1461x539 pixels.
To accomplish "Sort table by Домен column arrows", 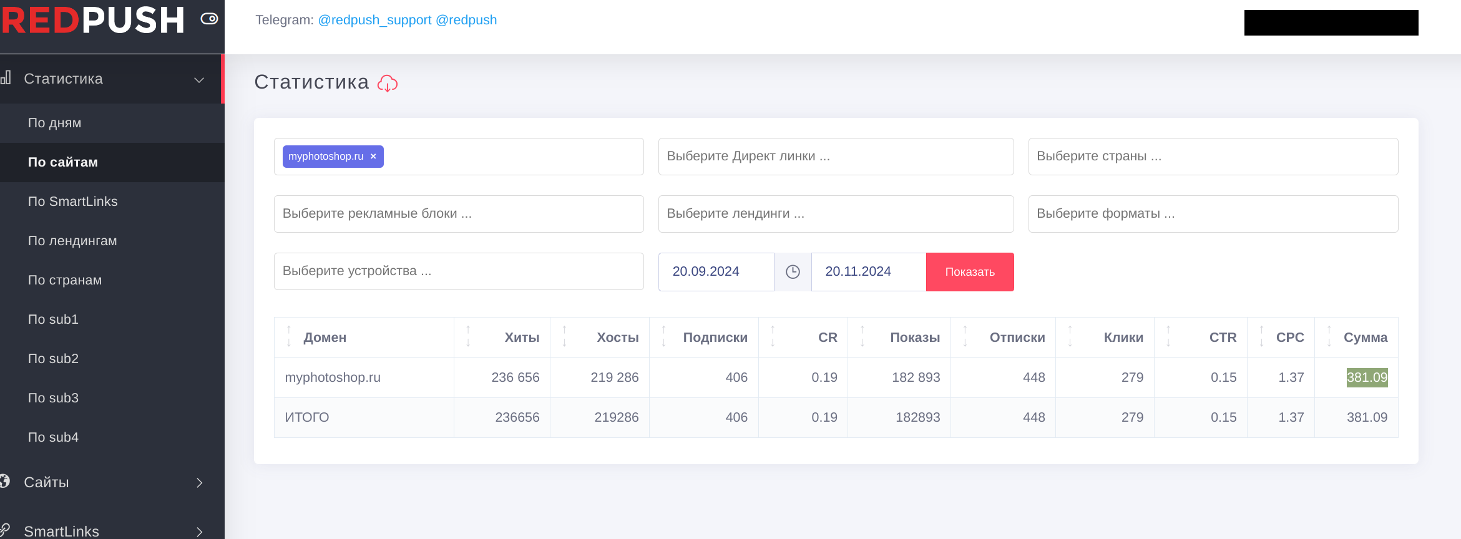I will 289,337.
